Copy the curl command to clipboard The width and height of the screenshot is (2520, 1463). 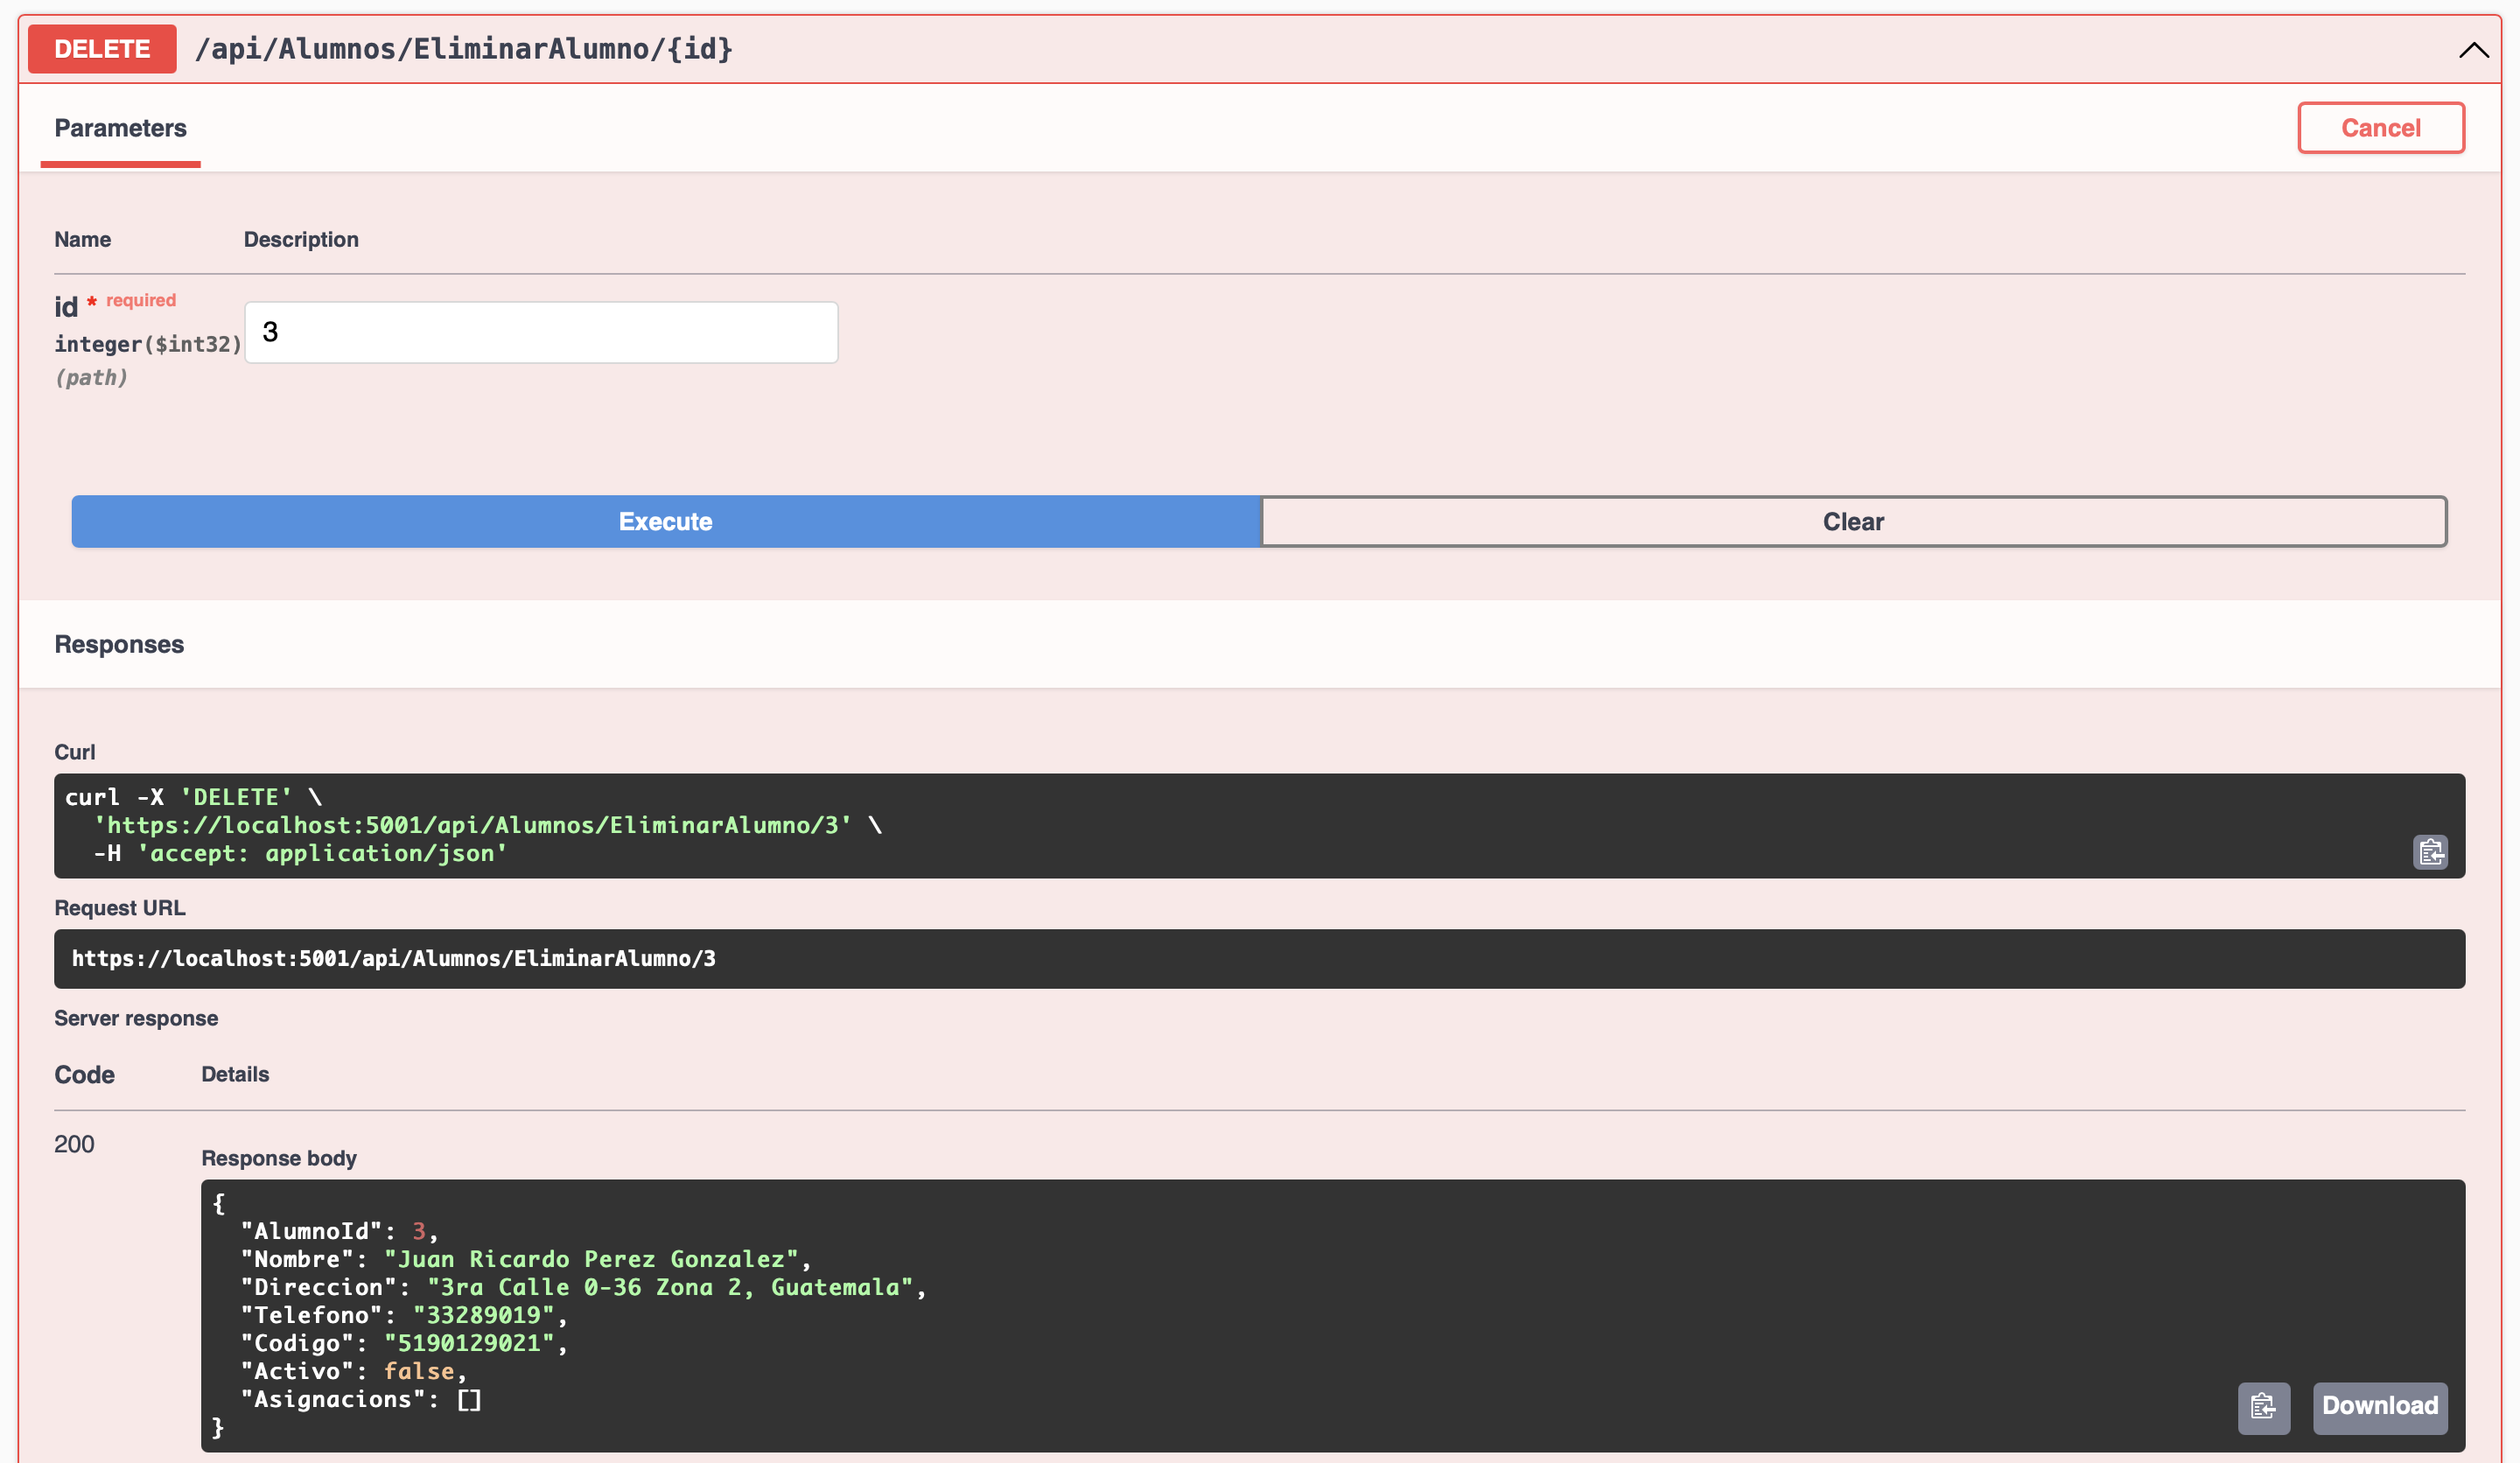(x=2430, y=852)
